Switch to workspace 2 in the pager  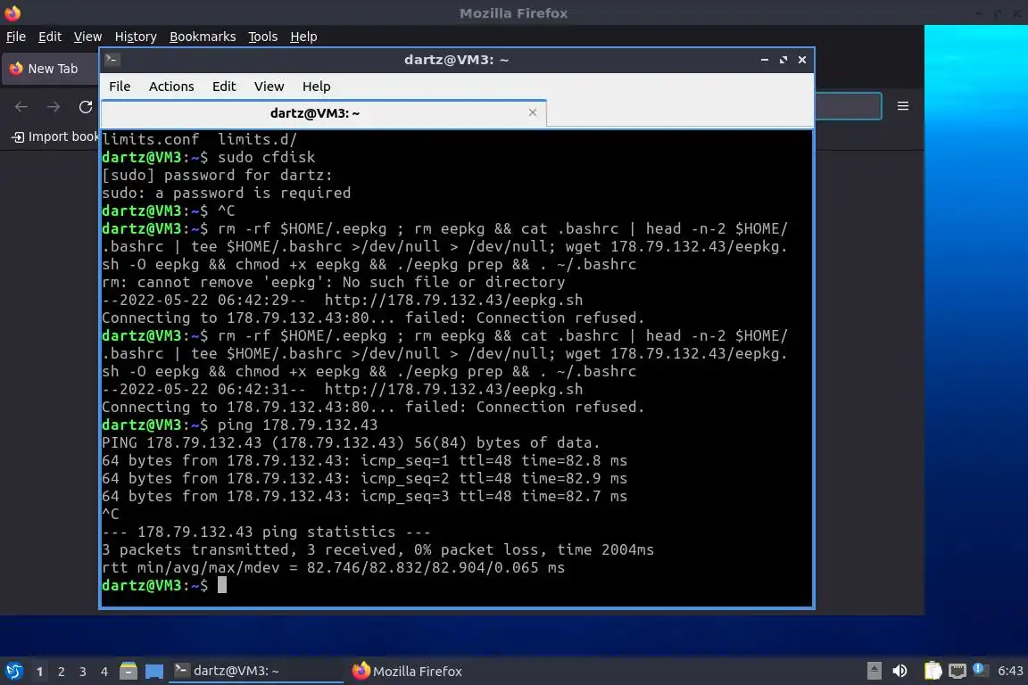pos(61,672)
